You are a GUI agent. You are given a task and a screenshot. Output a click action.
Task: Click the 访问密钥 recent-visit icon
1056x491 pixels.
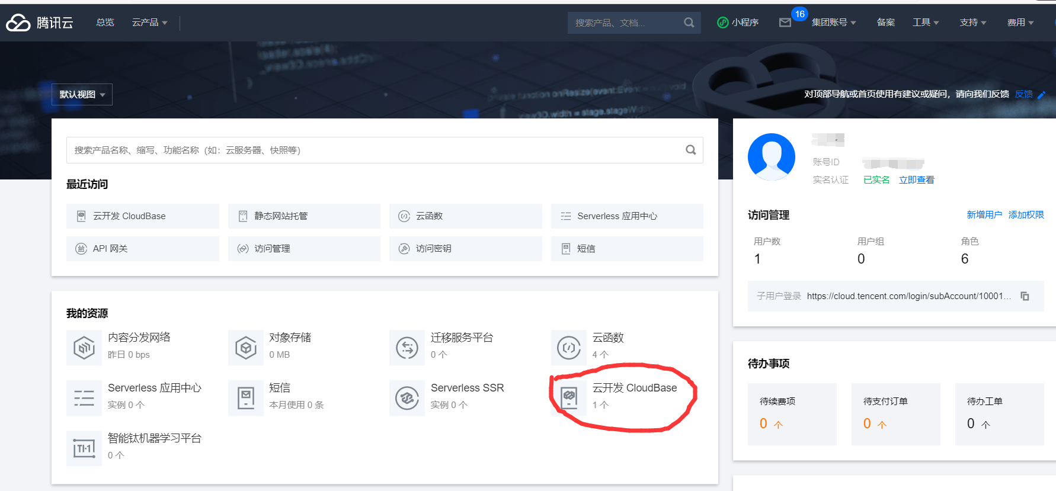click(x=404, y=249)
